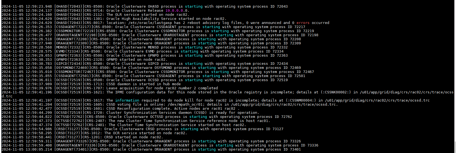Click the CRS-1707 lease acquisition code
456x153 pixels.
pos(93,88)
